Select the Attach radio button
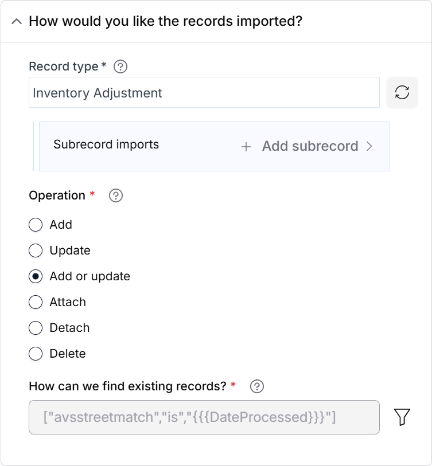The width and height of the screenshot is (432, 466). (x=36, y=302)
